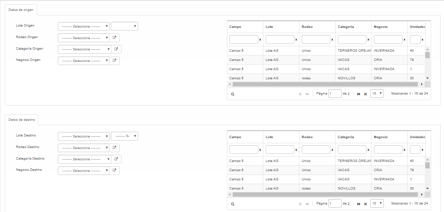
Task: Click search magnifier icon in destino grid footer
Action: (x=233, y=204)
